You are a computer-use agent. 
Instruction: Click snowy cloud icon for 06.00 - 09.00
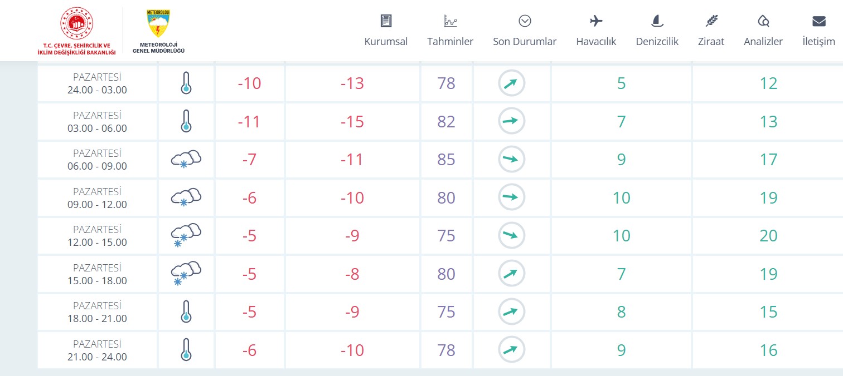point(186,160)
